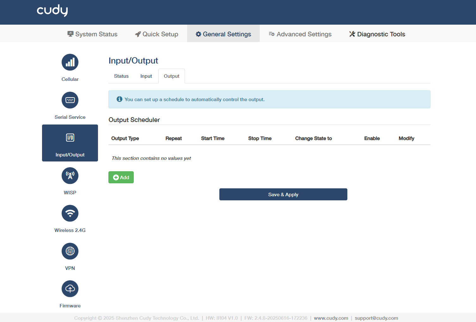
Task: Click the Firmware cloud upload icon
Action: pyautogui.click(x=70, y=289)
